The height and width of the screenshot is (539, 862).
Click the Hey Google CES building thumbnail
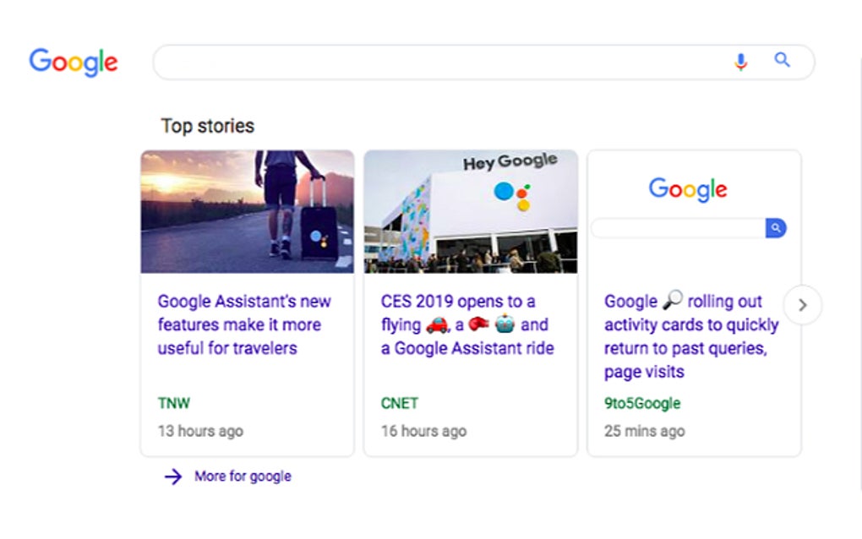(470, 210)
